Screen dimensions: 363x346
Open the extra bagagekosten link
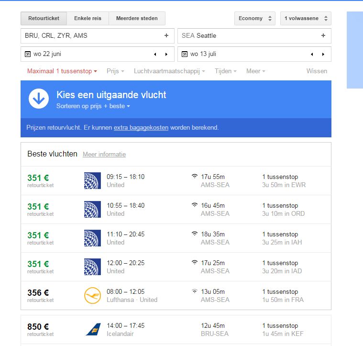point(141,128)
